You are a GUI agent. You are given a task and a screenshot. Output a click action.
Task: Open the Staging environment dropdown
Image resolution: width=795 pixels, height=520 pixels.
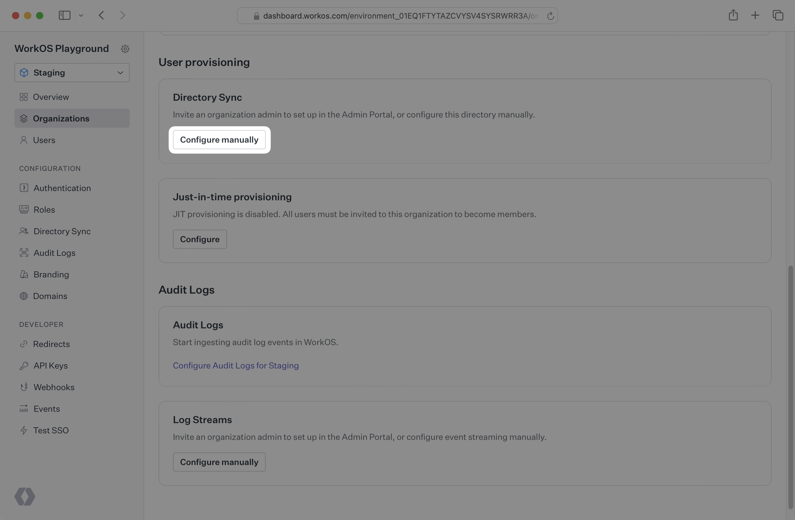pyautogui.click(x=72, y=73)
